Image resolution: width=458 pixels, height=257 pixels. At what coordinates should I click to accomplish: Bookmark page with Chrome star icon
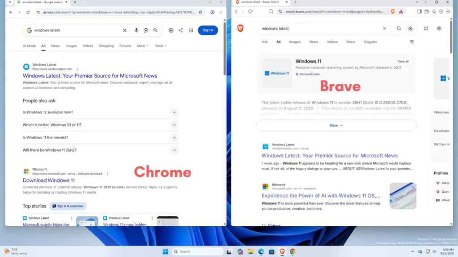200,12
